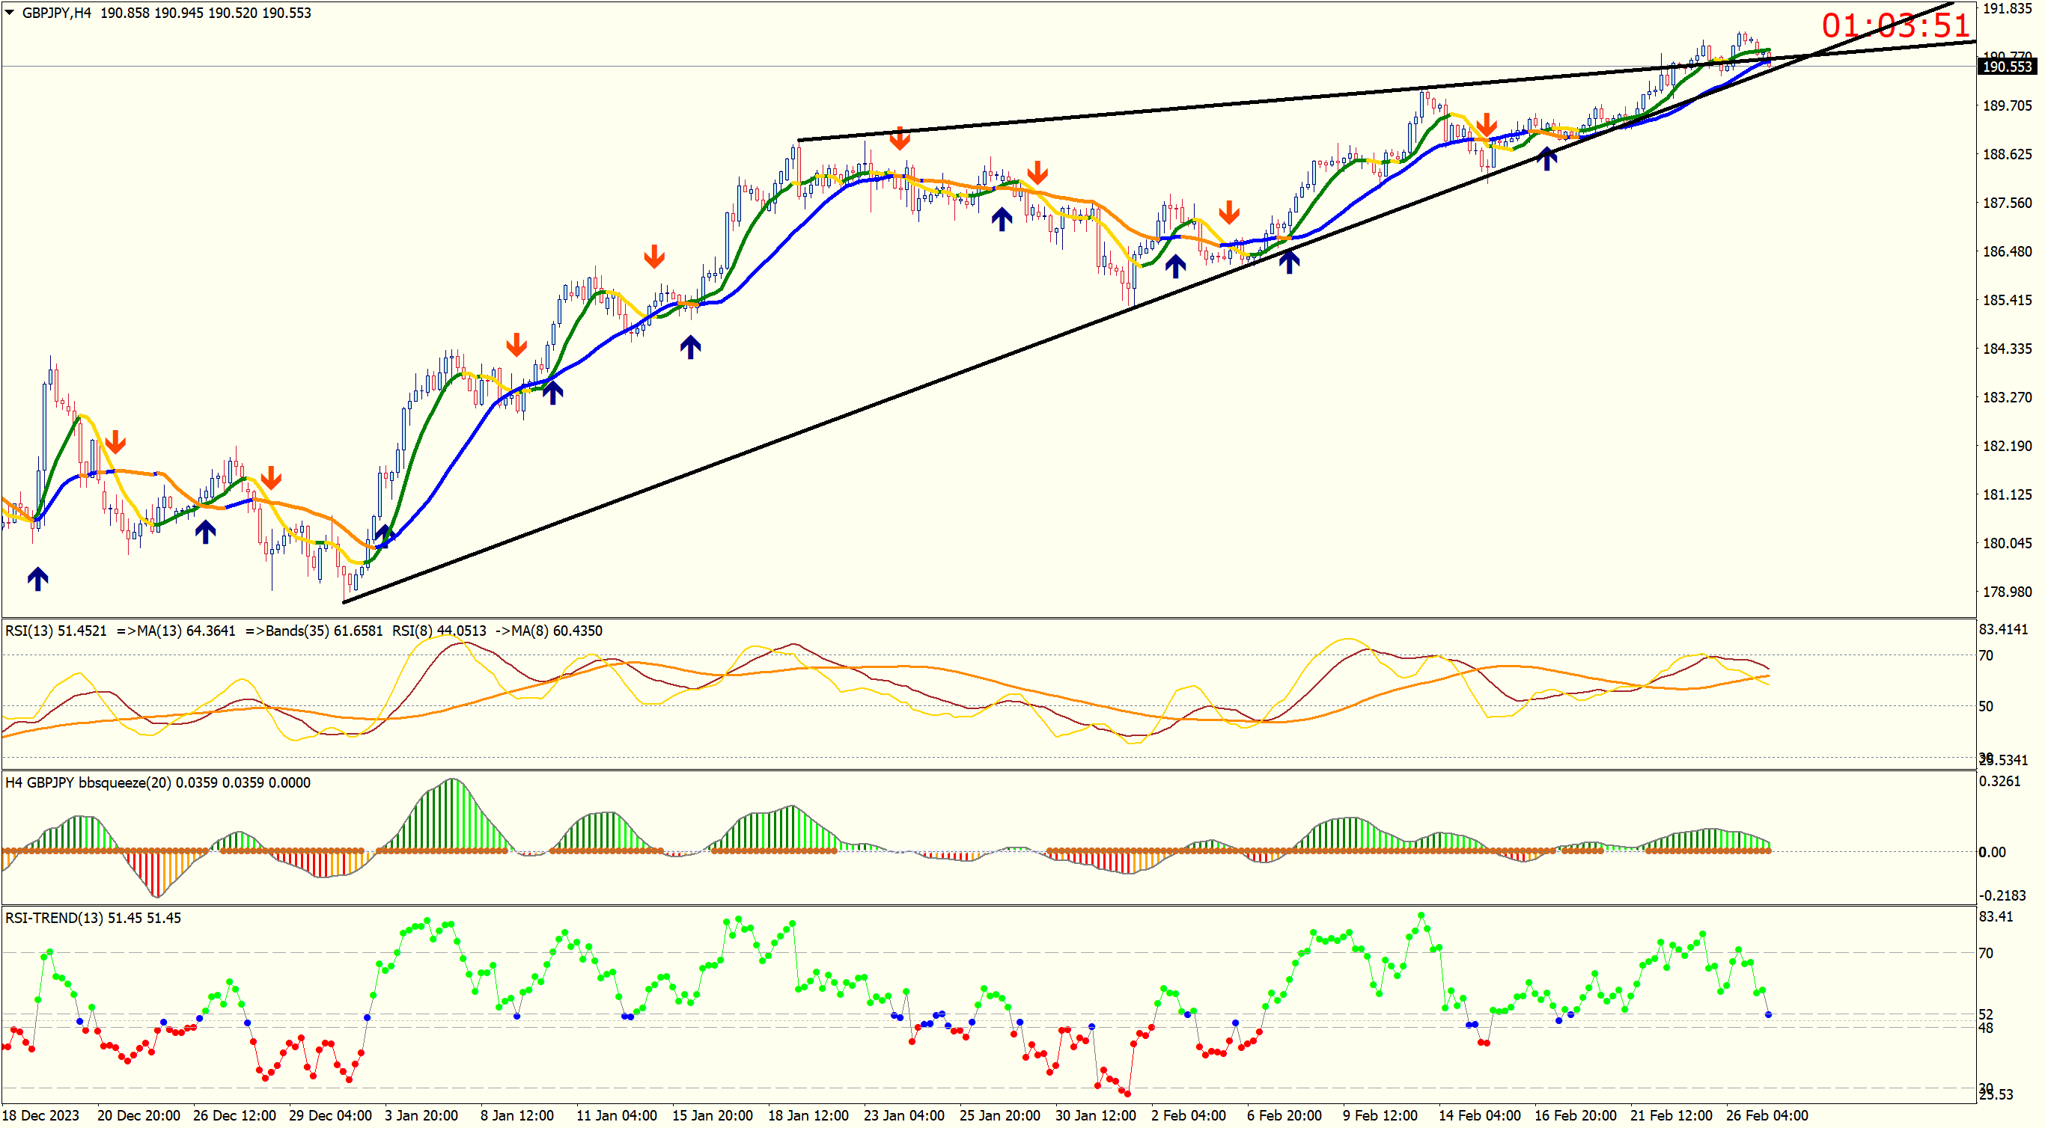
Task: Click the blue up arrow under the 25 Jan candles
Action: point(1001,219)
